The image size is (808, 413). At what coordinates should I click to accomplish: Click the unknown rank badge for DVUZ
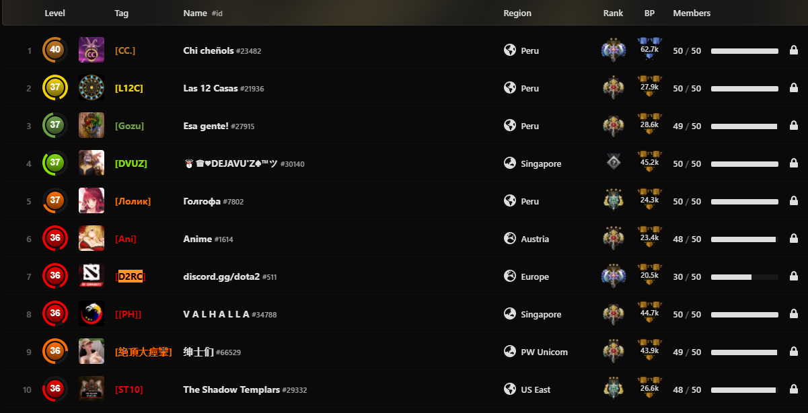pyautogui.click(x=613, y=163)
